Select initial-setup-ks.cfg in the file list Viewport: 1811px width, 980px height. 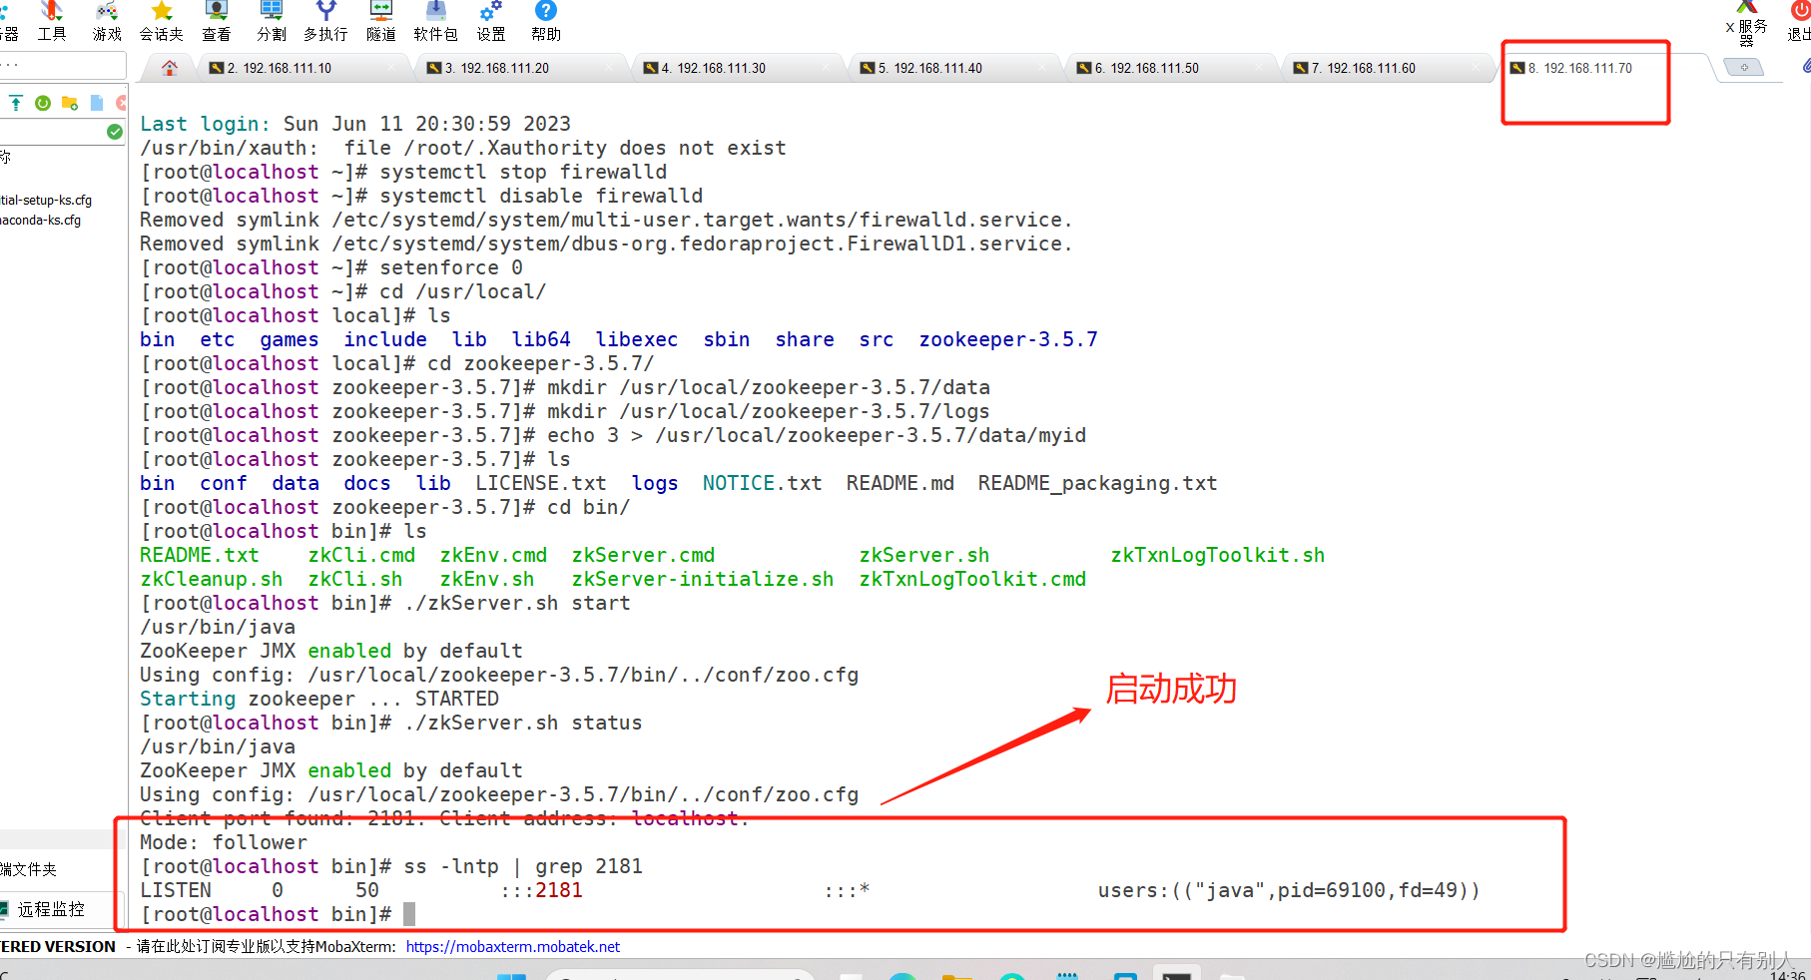point(46,200)
